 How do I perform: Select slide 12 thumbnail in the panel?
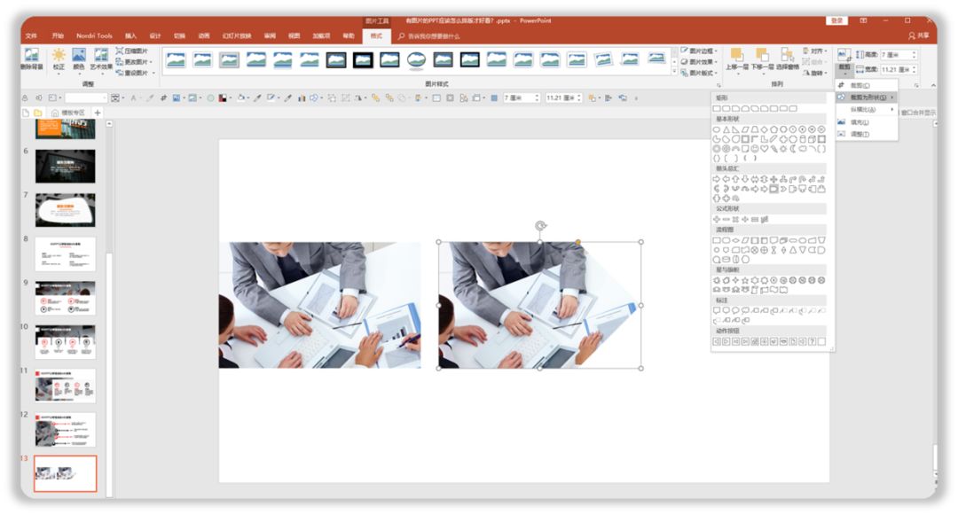(65, 429)
